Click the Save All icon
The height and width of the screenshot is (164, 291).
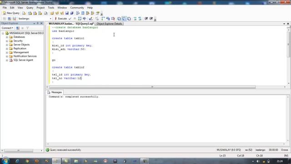click(x=72, y=13)
